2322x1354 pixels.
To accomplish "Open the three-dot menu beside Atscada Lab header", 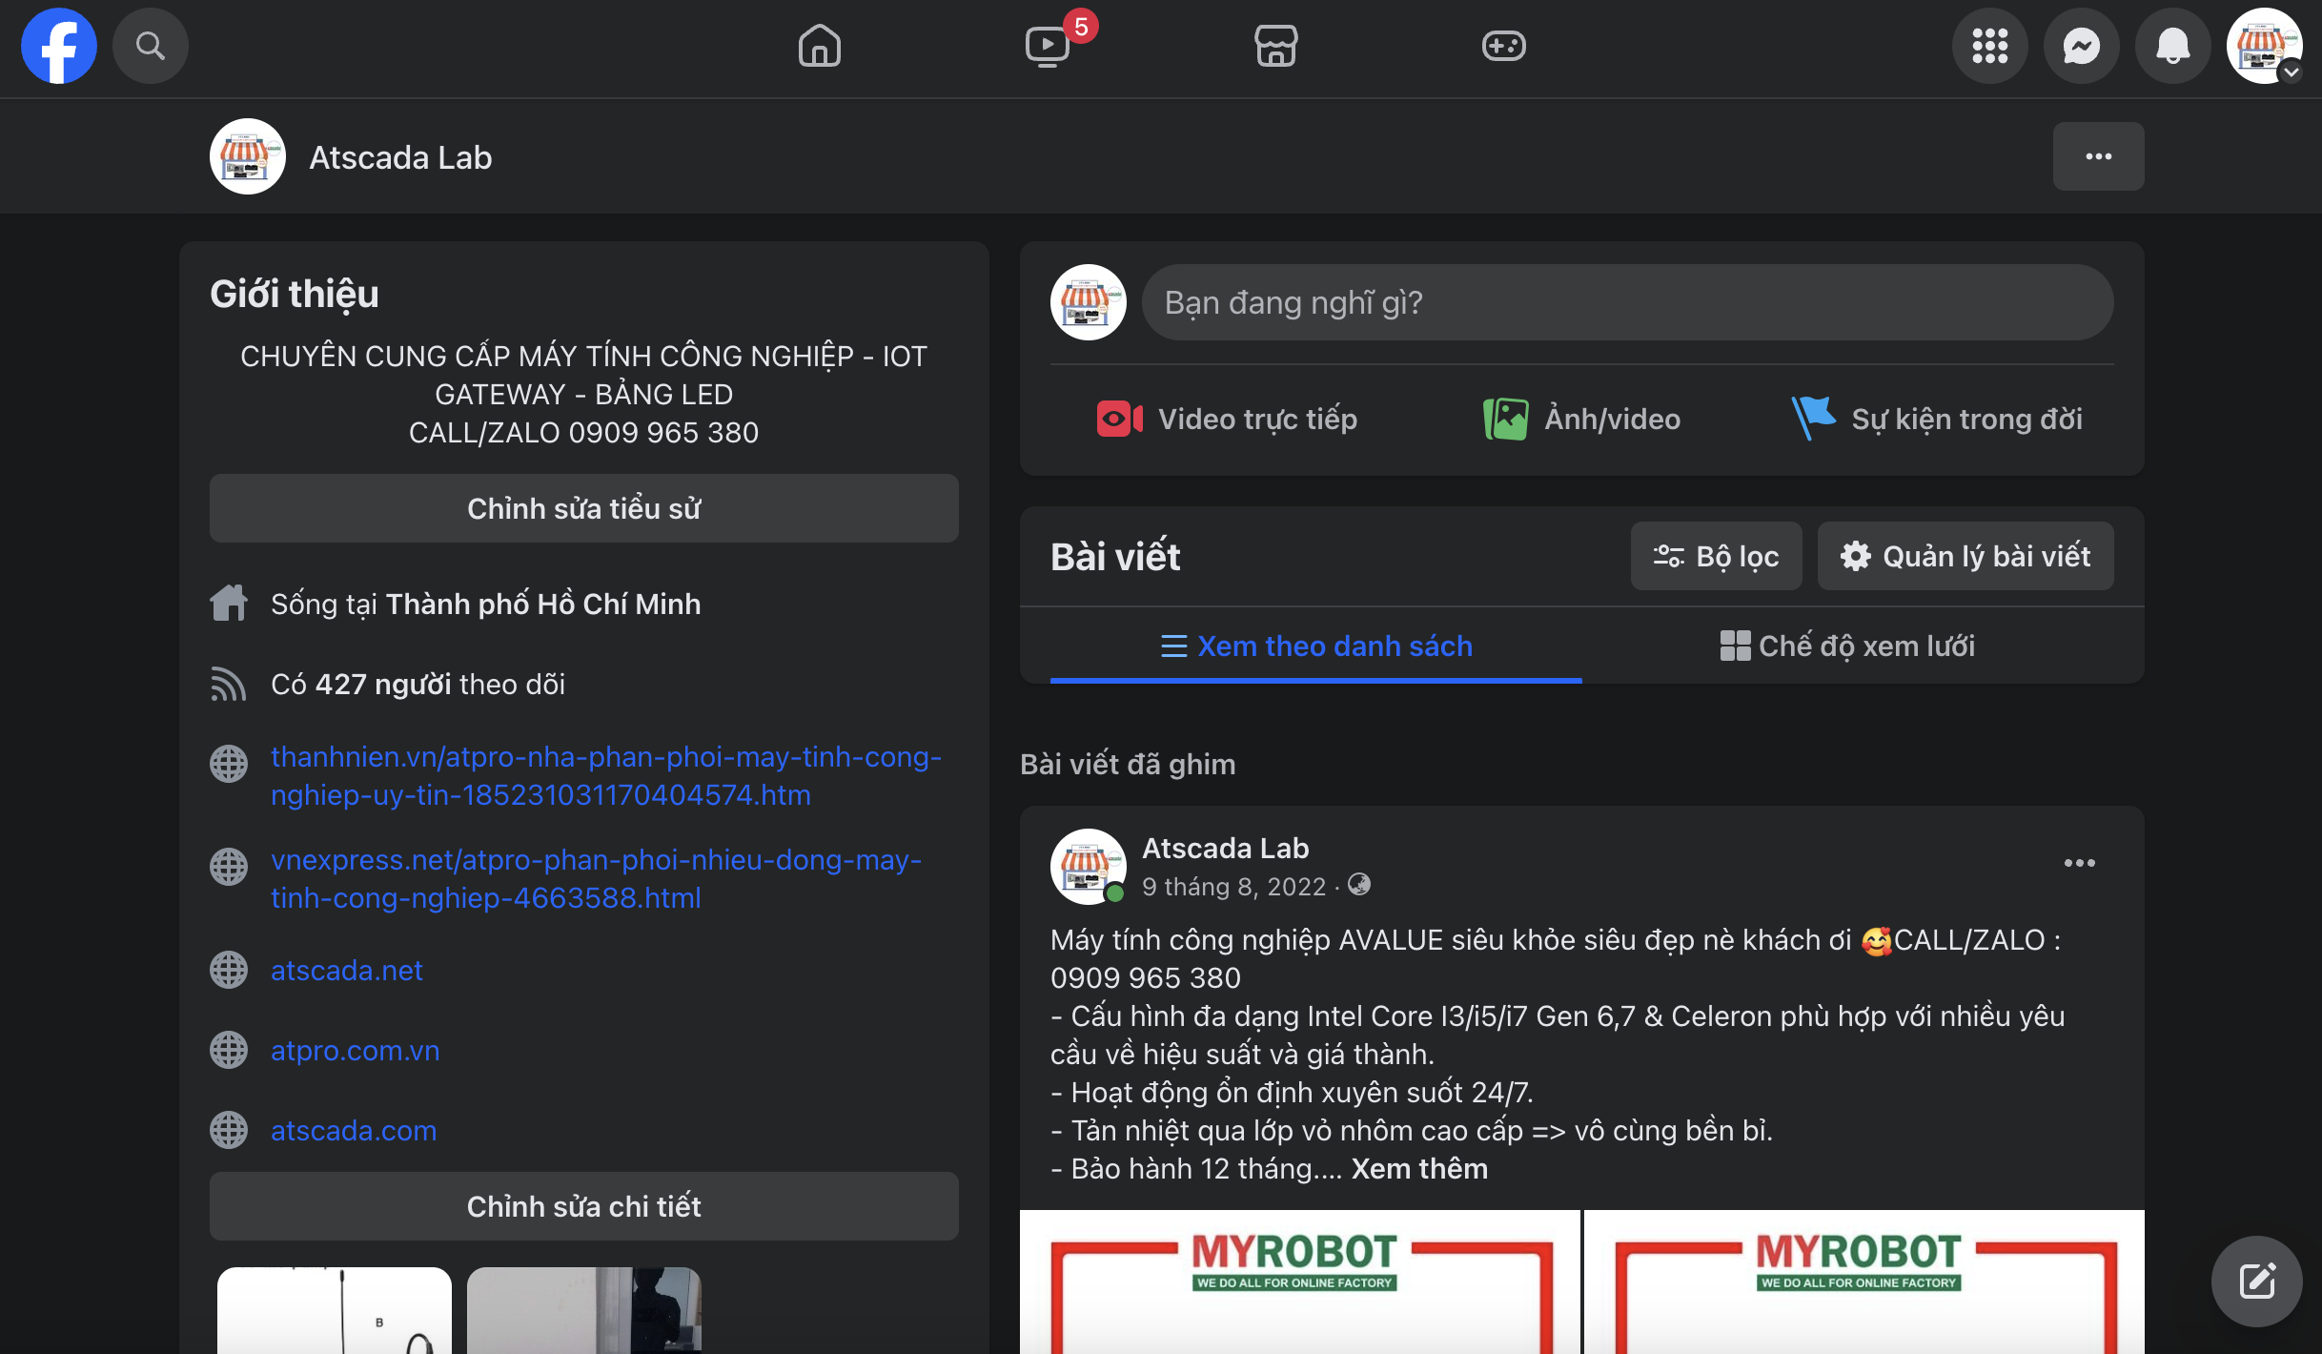I will tap(2098, 156).
